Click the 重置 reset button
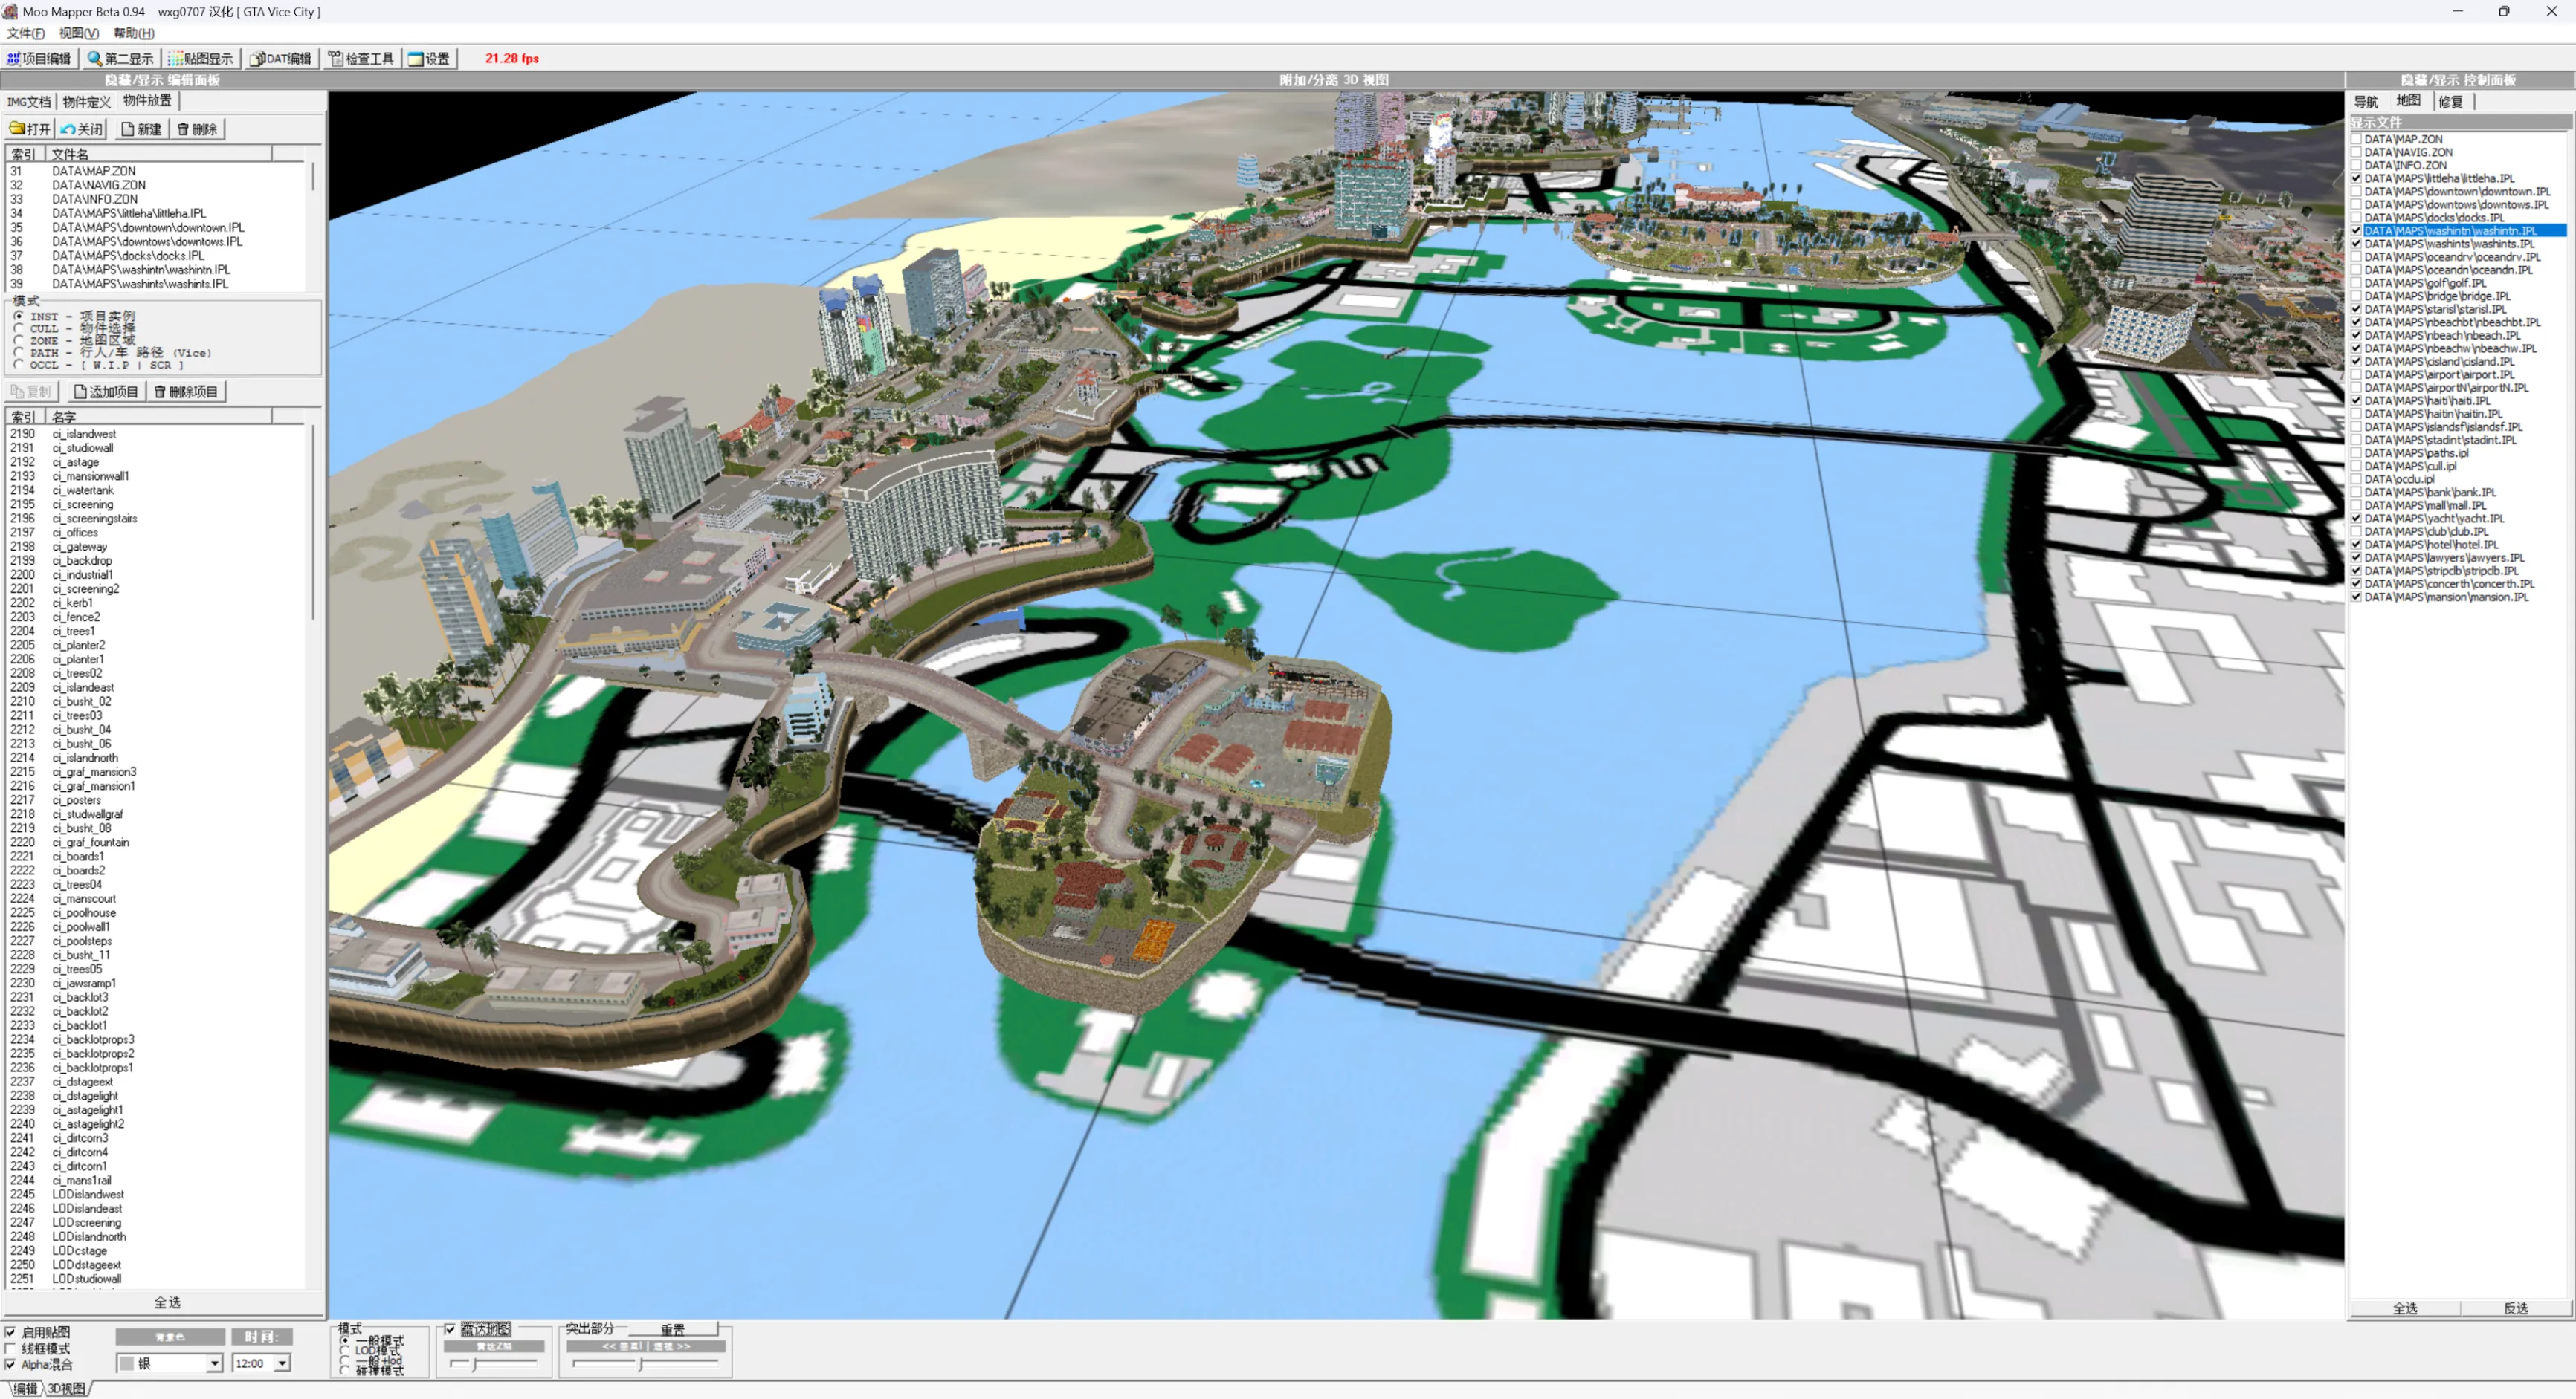 (673, 1330)
